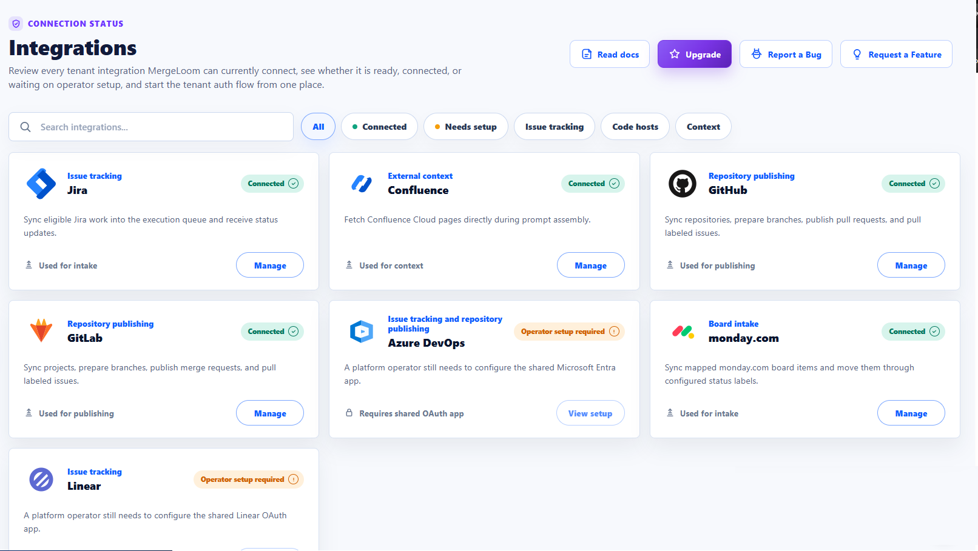Click the Board intake label
This screenshot has height=551, width=978.
tap(733, 324)
